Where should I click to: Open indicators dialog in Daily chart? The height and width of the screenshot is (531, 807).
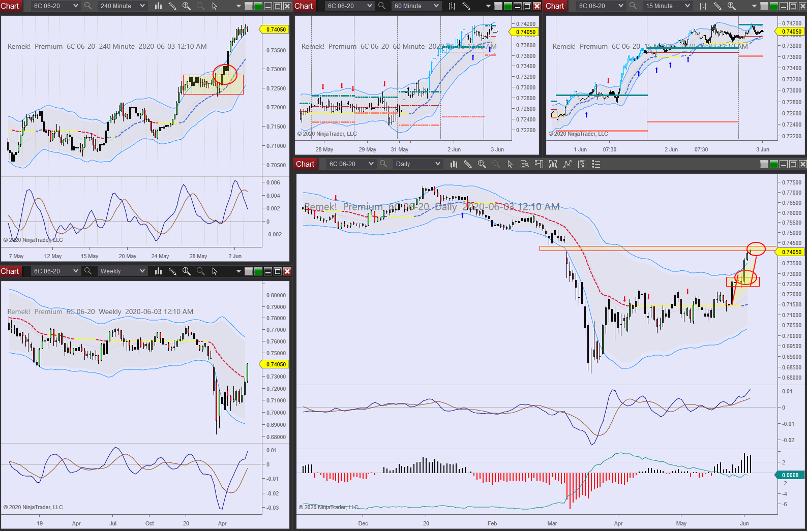(567, 164)
